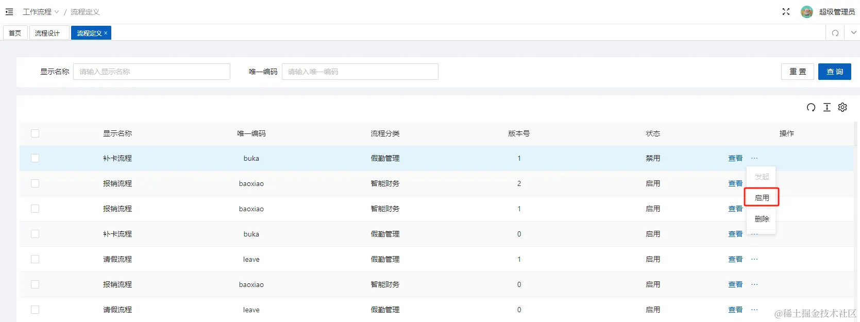Choose 启用 in the action menu
The width and height of the screenshot is (860, 322).
[x=762, y=198]
